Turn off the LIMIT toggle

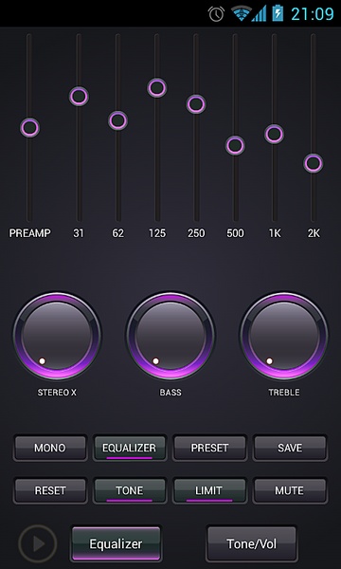pos(209,490)
